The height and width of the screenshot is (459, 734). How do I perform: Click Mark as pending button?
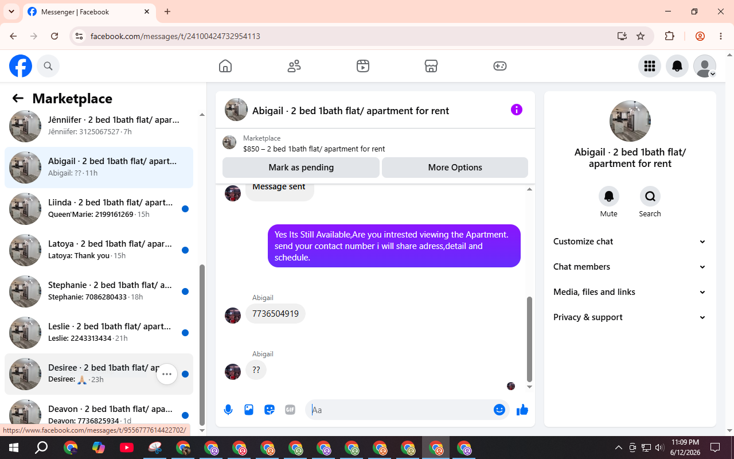[x=301, y=168]
